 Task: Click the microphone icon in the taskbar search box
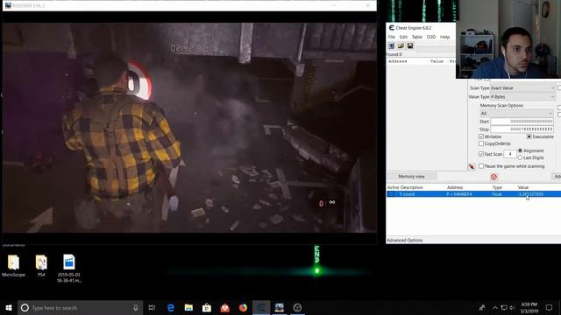pyautogui.click(x=136, y=307)
